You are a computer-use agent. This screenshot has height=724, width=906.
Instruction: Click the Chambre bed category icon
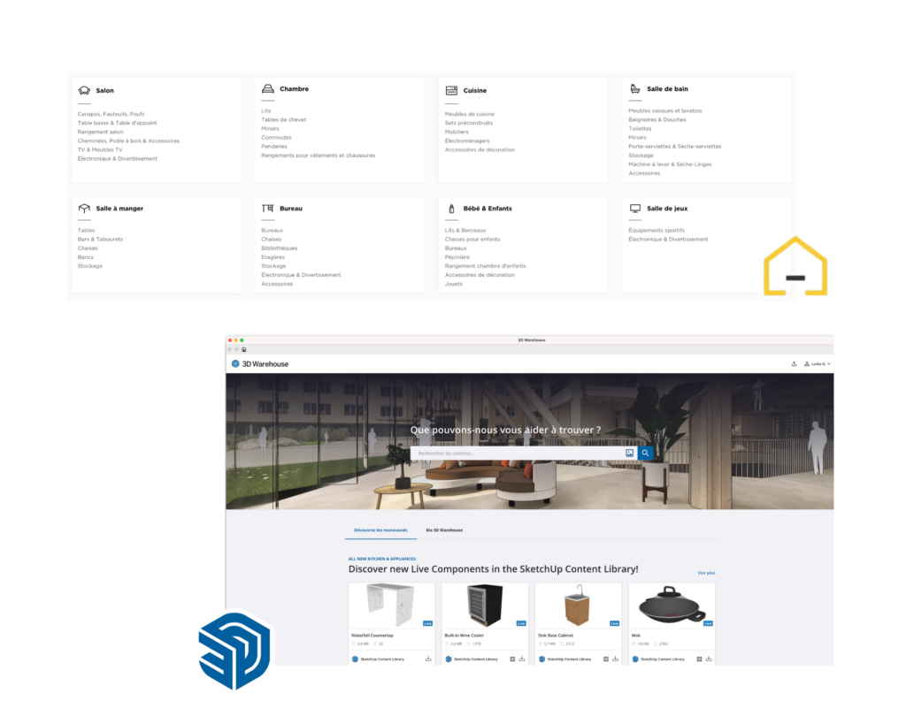click(267, 88)
